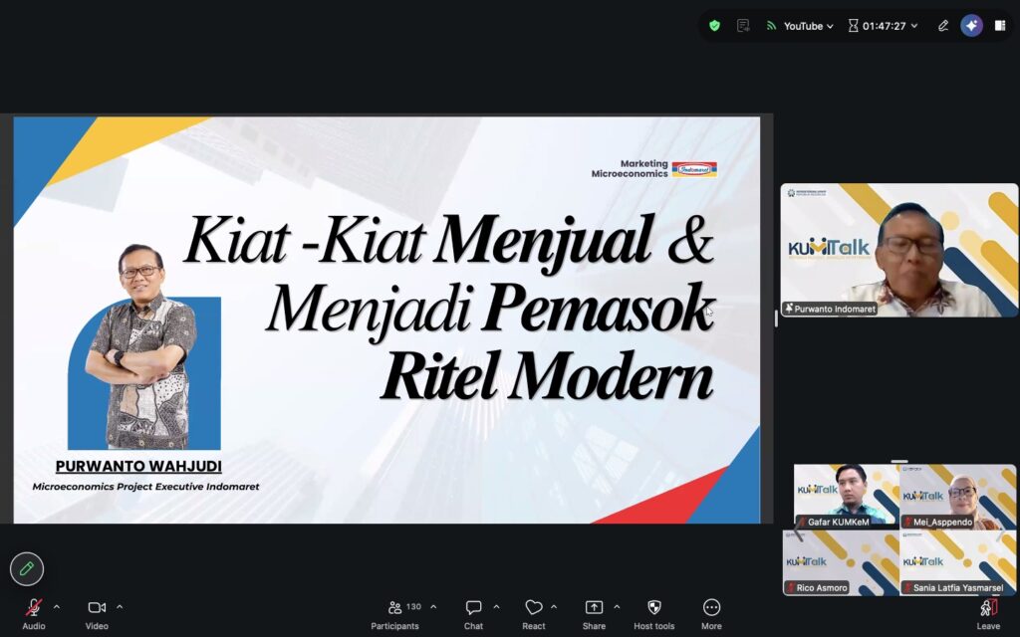Screen dimensions: 1020x637
Task: Click the muted mic icon beside Gafar KUMKeM
Action: click(802, 522)
